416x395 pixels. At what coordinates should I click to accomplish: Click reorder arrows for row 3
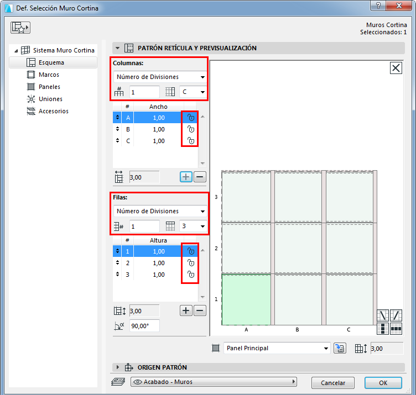117,274
